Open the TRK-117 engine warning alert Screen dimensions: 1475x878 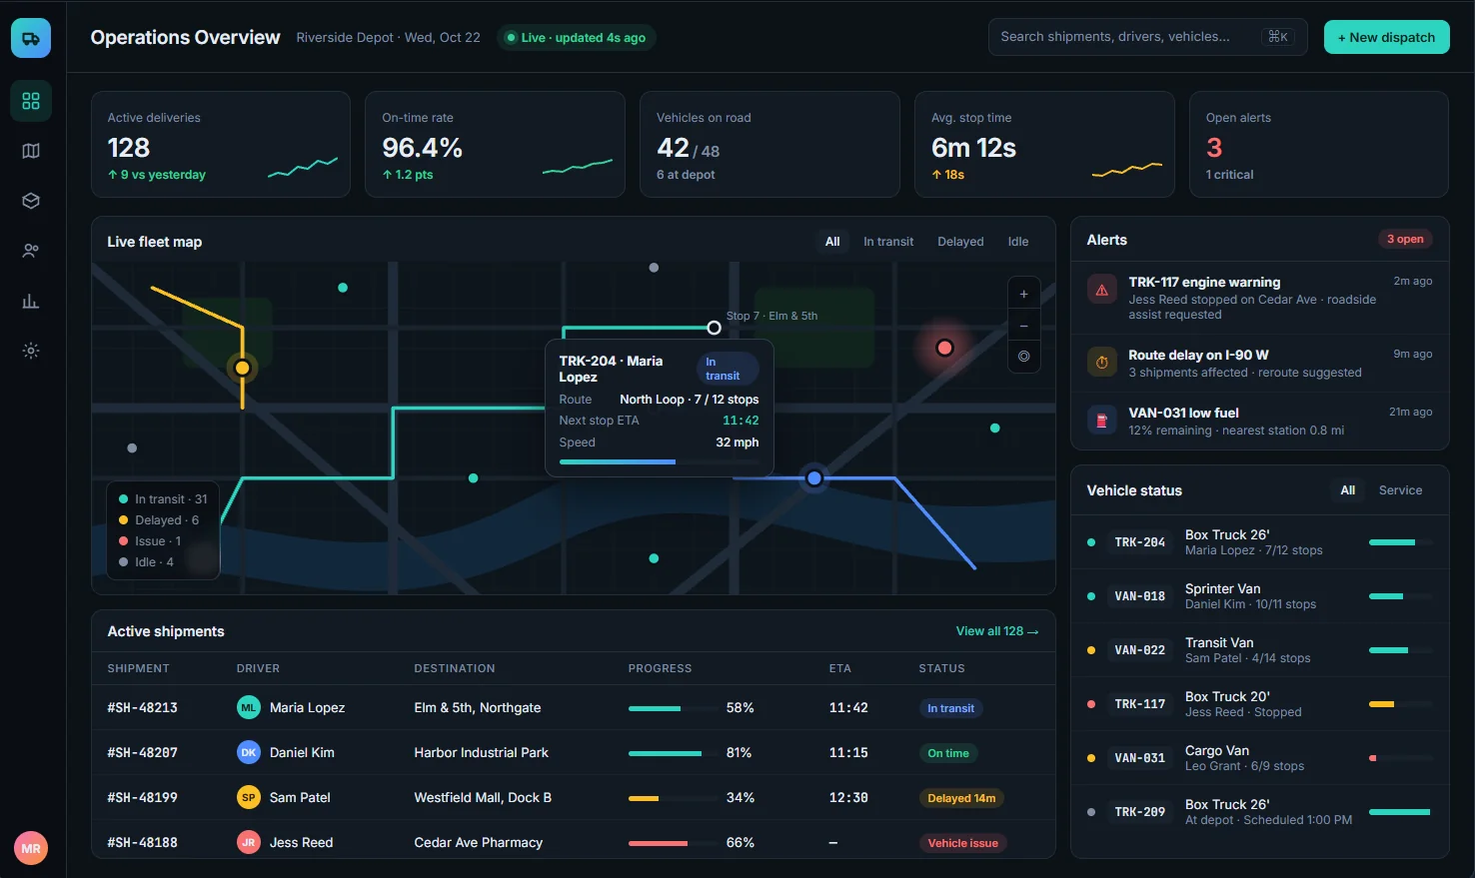tap(1259, 298)
